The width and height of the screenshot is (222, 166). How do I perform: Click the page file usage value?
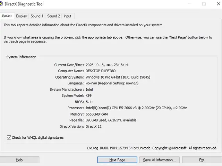coord(111,120)
